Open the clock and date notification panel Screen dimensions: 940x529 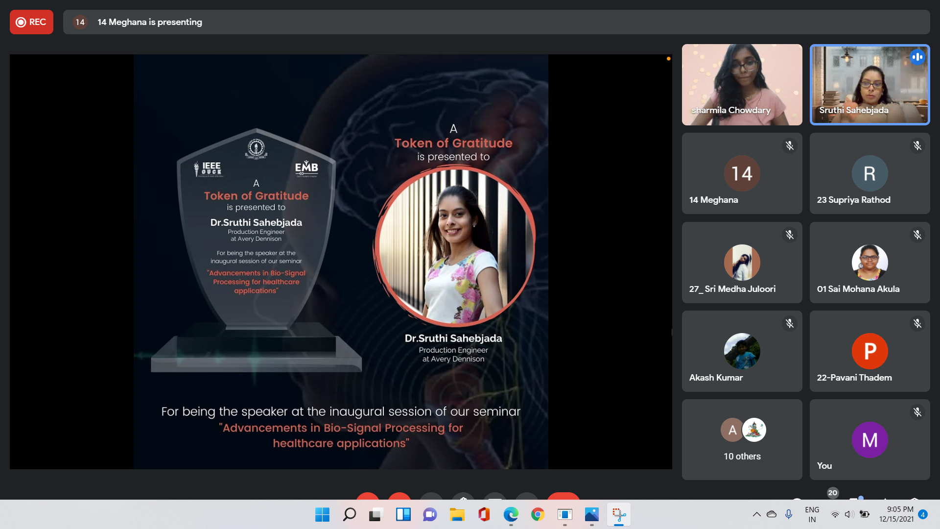(x=896, y=514)
